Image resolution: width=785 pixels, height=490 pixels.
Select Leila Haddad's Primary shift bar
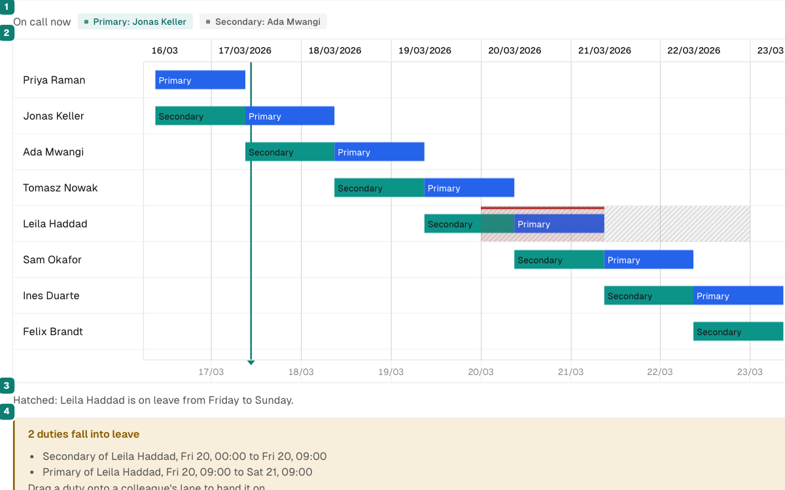coord(559,223)
